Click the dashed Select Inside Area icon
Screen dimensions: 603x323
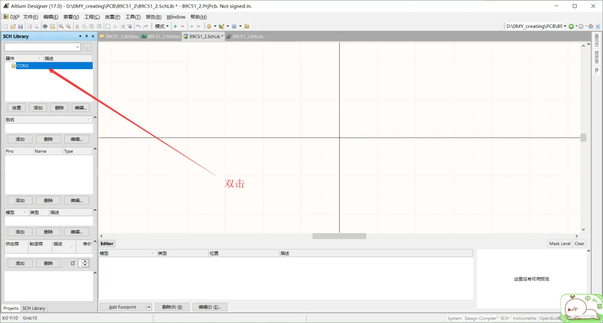pyautogui.click(x=107, y=26)
